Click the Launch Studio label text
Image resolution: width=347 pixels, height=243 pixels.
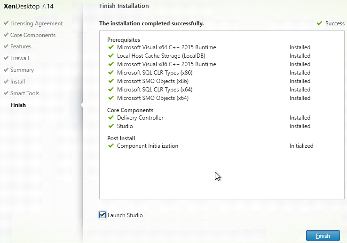(x=125, y=215)
